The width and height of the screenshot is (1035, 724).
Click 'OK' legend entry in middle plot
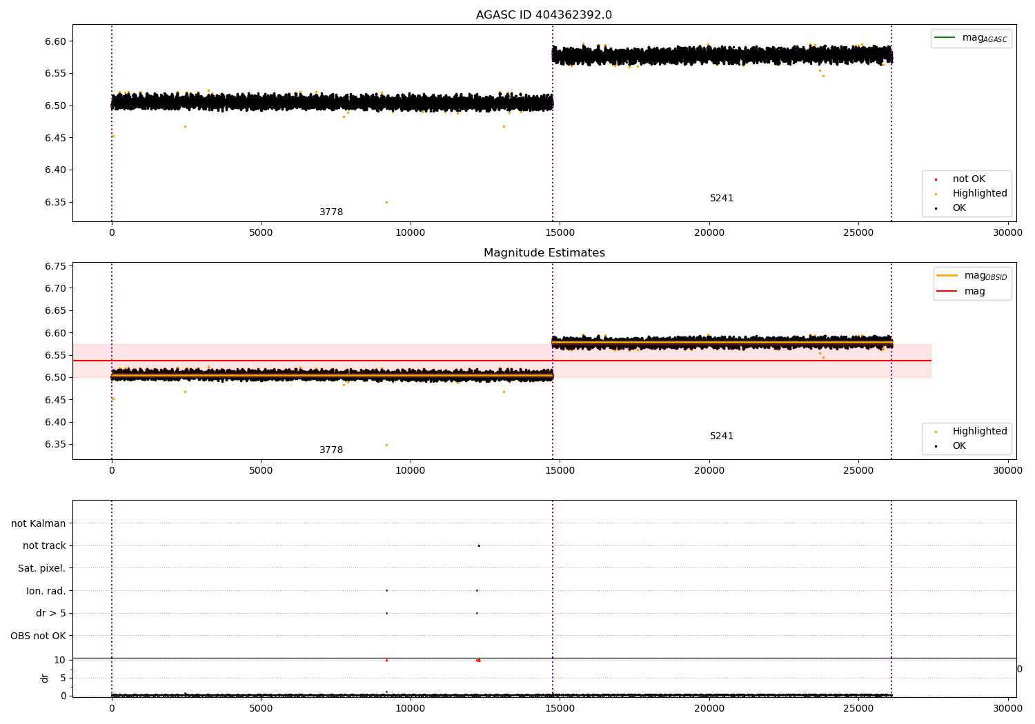tap(959, 445)
